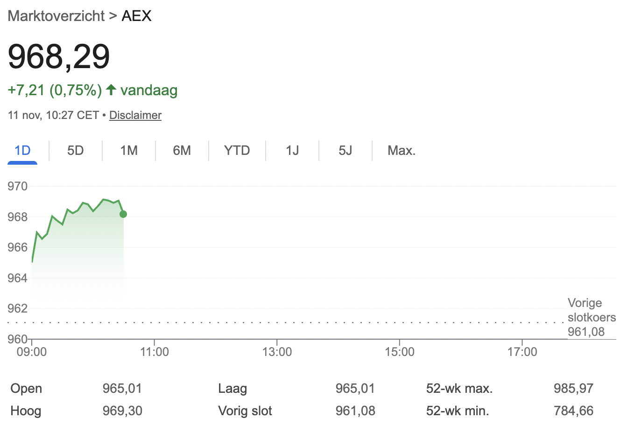Select the 5J chart period
Screen dimensions: 635x432
pos(345,150)
